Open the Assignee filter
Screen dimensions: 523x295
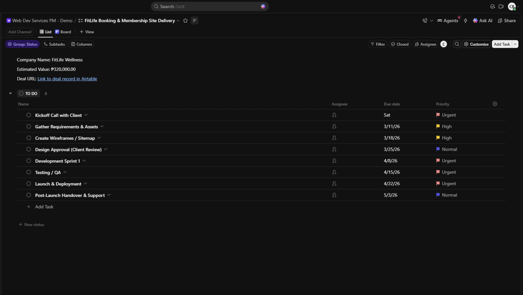(x=425, y=44)
